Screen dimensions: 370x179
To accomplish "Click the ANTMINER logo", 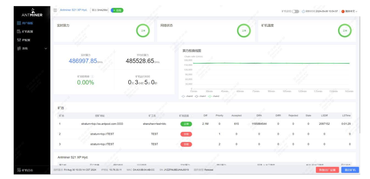I will coord(32,13).
